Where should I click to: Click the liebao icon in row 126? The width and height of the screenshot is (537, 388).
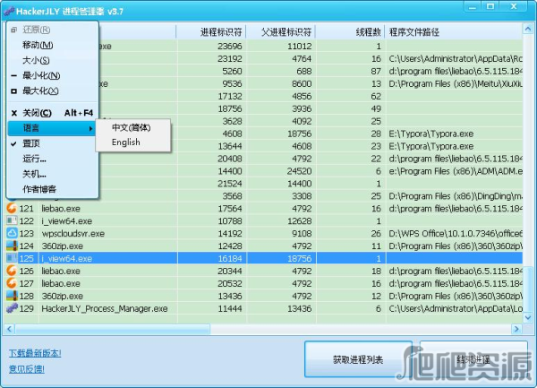coord(12,271)
